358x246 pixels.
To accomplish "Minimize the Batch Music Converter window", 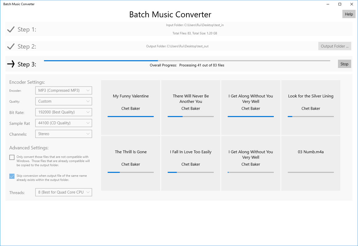I will tap(328, 4).
